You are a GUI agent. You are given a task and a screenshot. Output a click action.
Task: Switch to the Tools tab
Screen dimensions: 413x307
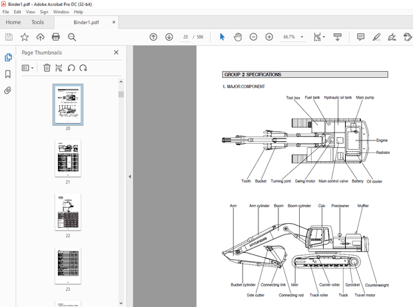point(37,22)
